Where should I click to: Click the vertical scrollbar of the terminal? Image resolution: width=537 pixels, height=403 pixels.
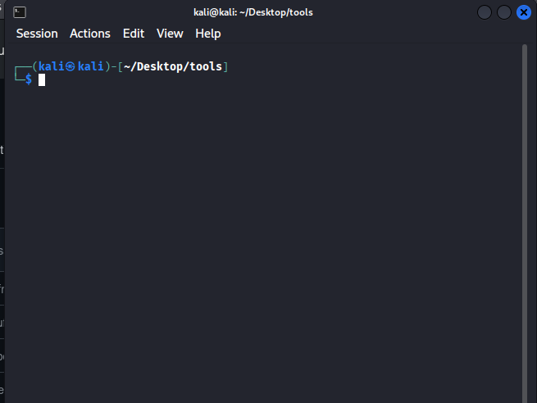pos(525,205)
